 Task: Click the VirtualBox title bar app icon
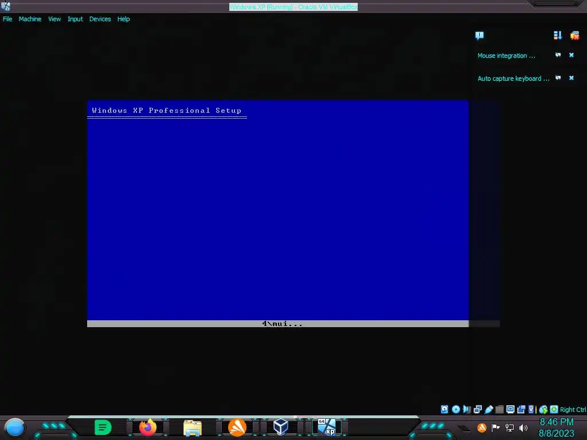pyautogui.click(x=6, y=6)
